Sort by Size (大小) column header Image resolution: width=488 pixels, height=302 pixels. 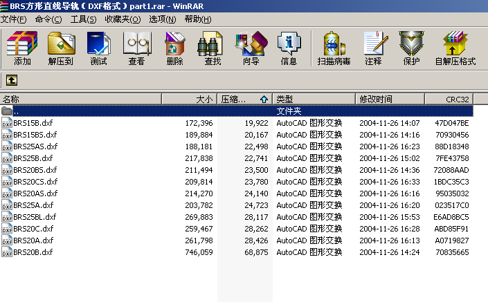click(189, 99)
